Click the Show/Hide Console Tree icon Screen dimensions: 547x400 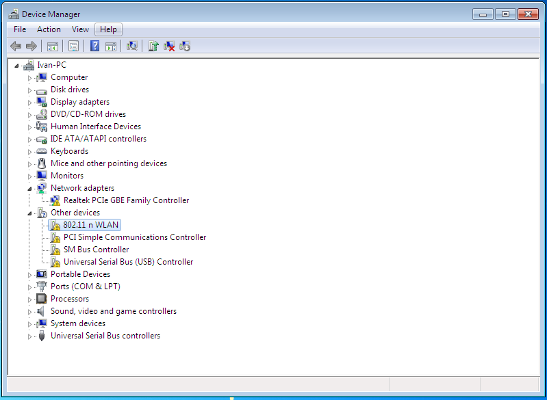[53, 46]
